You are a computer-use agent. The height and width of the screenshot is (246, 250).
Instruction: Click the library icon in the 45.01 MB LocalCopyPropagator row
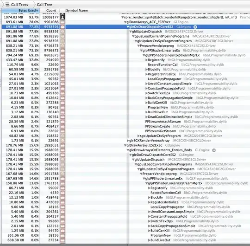[x=62, y=79]
